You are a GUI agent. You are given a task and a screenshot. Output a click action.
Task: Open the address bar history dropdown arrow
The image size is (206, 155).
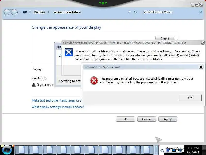130,12
